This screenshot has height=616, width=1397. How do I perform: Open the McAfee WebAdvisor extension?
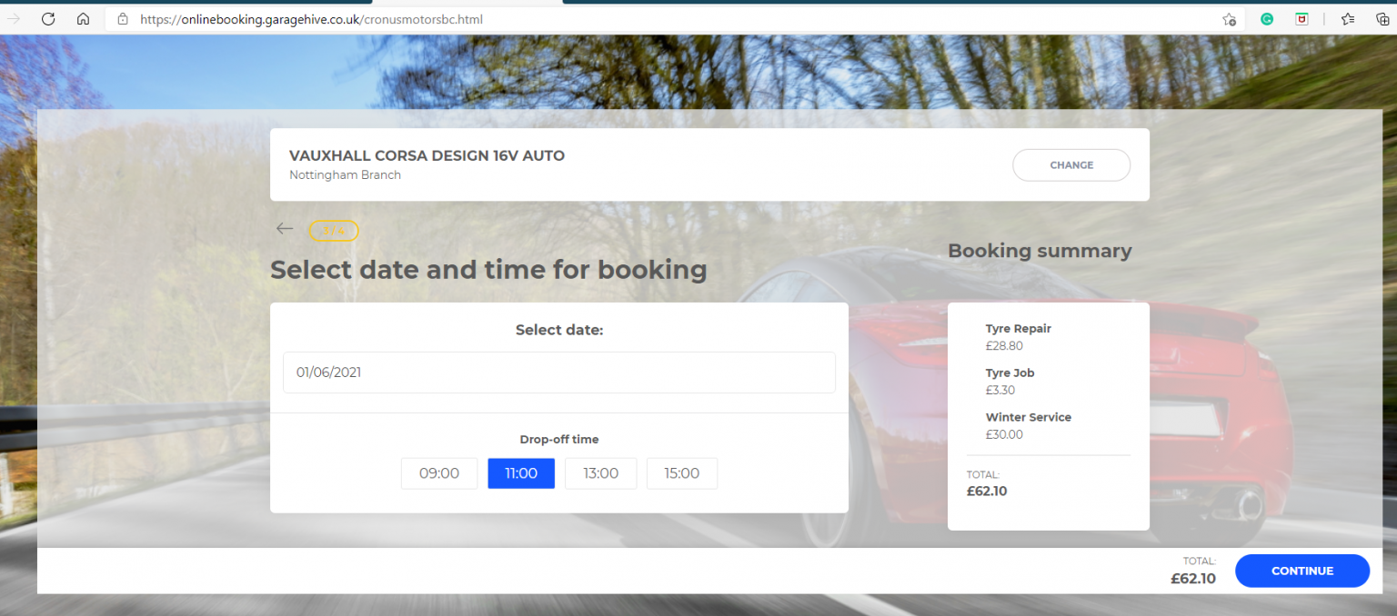pyautogui.click(x=1301, y=19)
